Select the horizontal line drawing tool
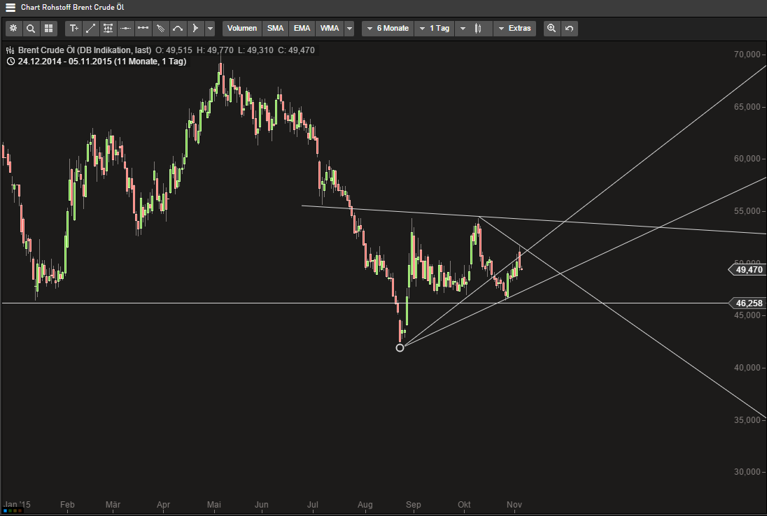This screenshot has width=767, height=516. [125, 28]
